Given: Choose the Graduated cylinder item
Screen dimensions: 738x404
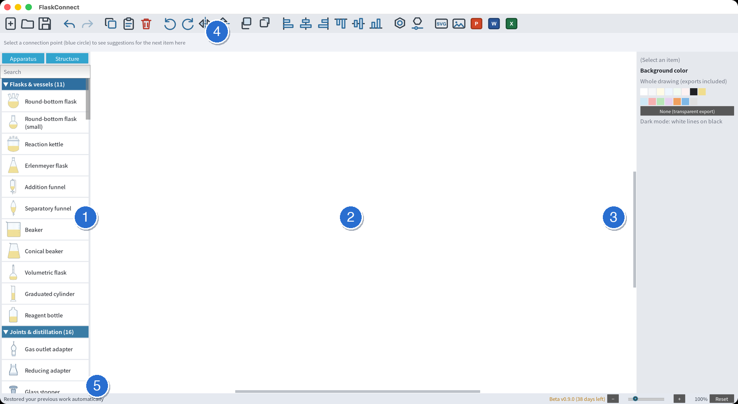Looking at the screenshot, I should point(45,294).
